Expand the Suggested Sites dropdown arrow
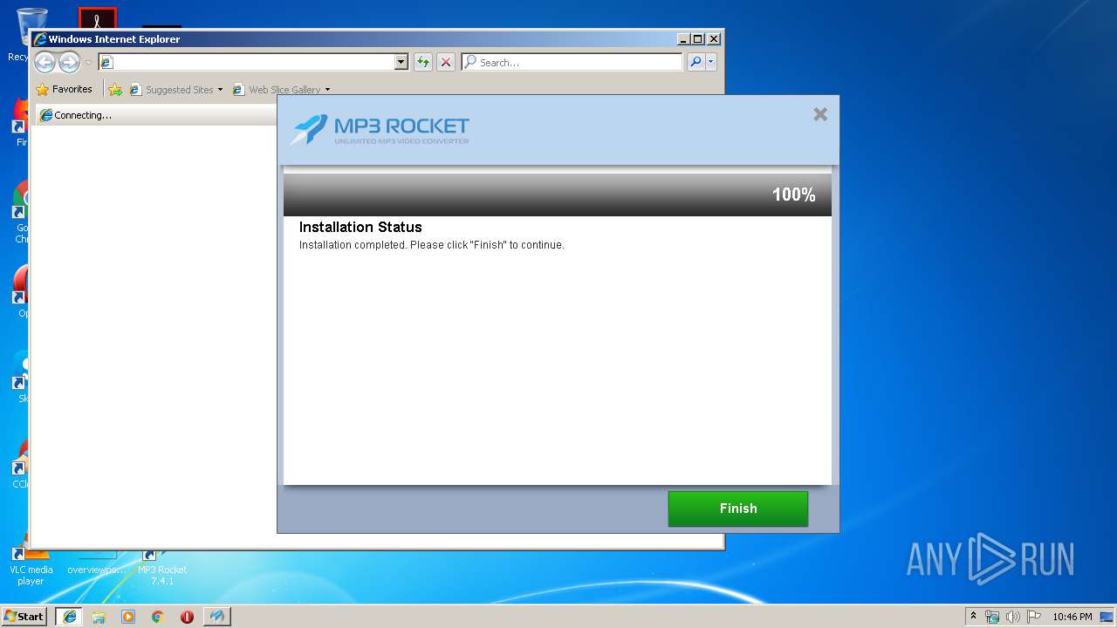The height and width of the screenshot is (628, 1117). click(x=220, y=89)
